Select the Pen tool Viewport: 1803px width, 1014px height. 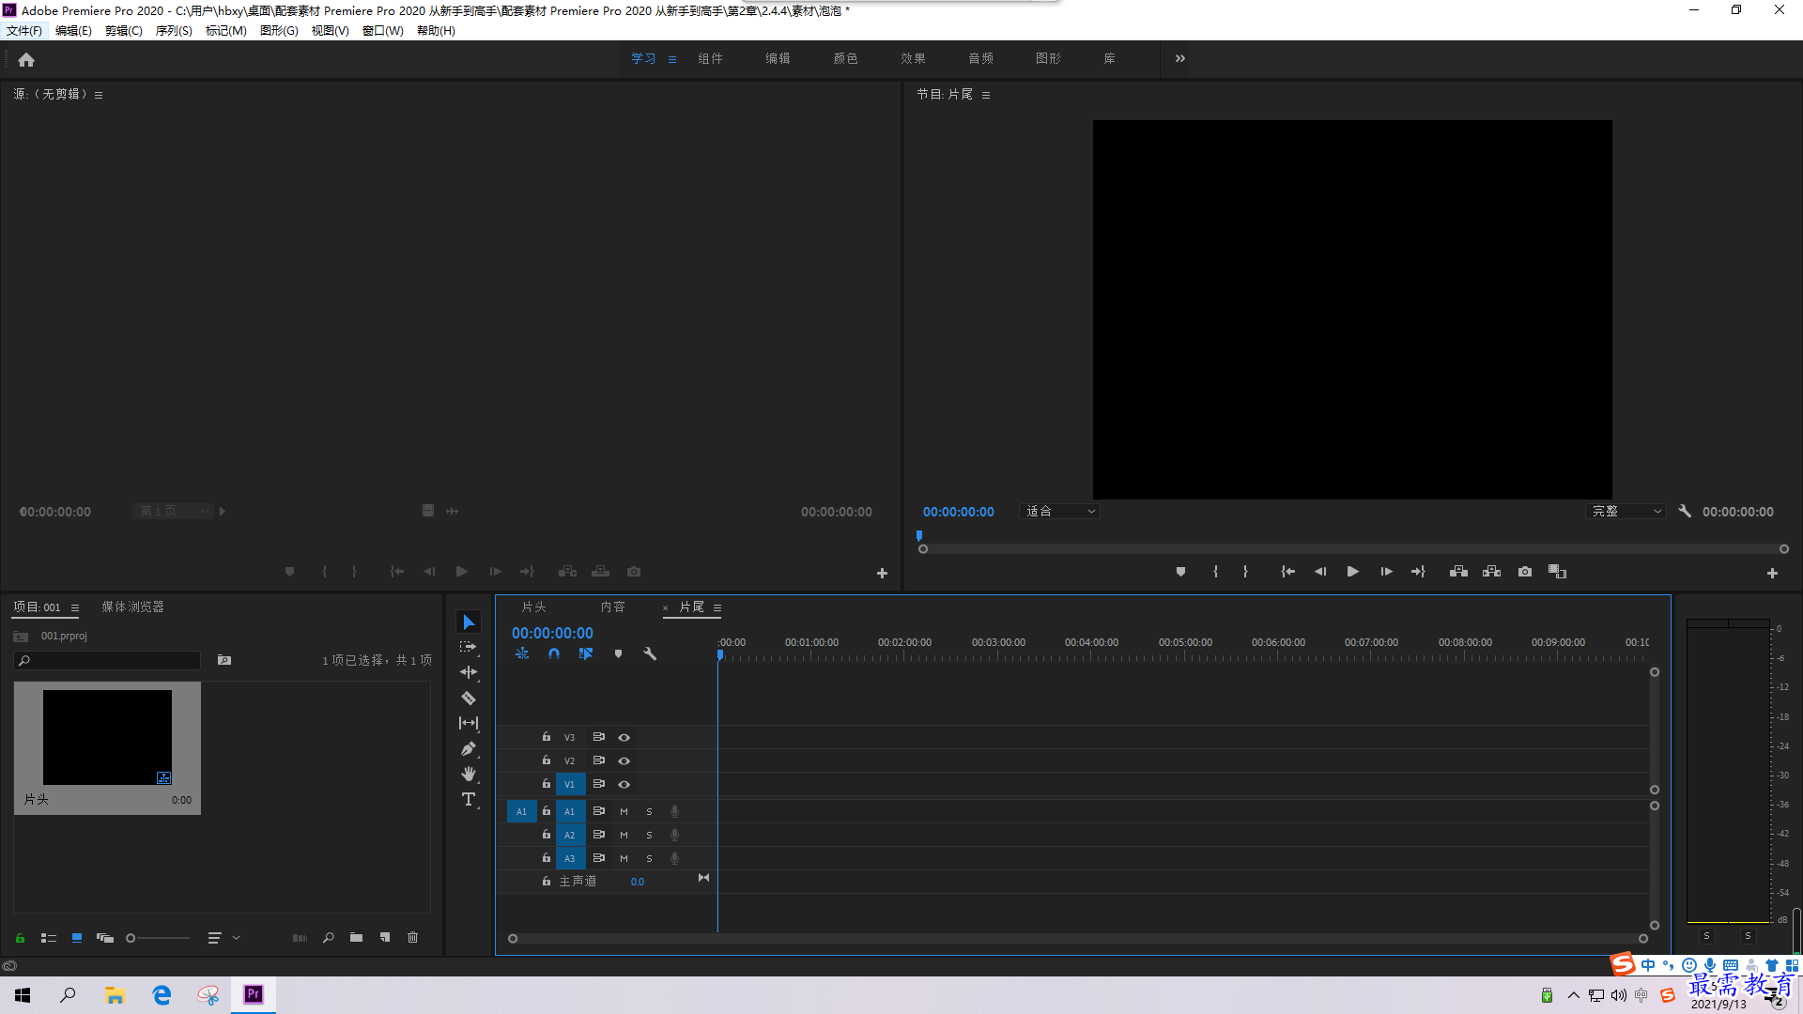pos(469,748)
